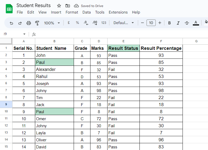Star the Student Results document

pos(59,6)
